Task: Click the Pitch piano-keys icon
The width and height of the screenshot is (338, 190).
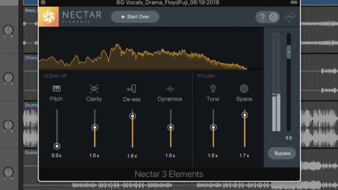Action: pos(56,88)
